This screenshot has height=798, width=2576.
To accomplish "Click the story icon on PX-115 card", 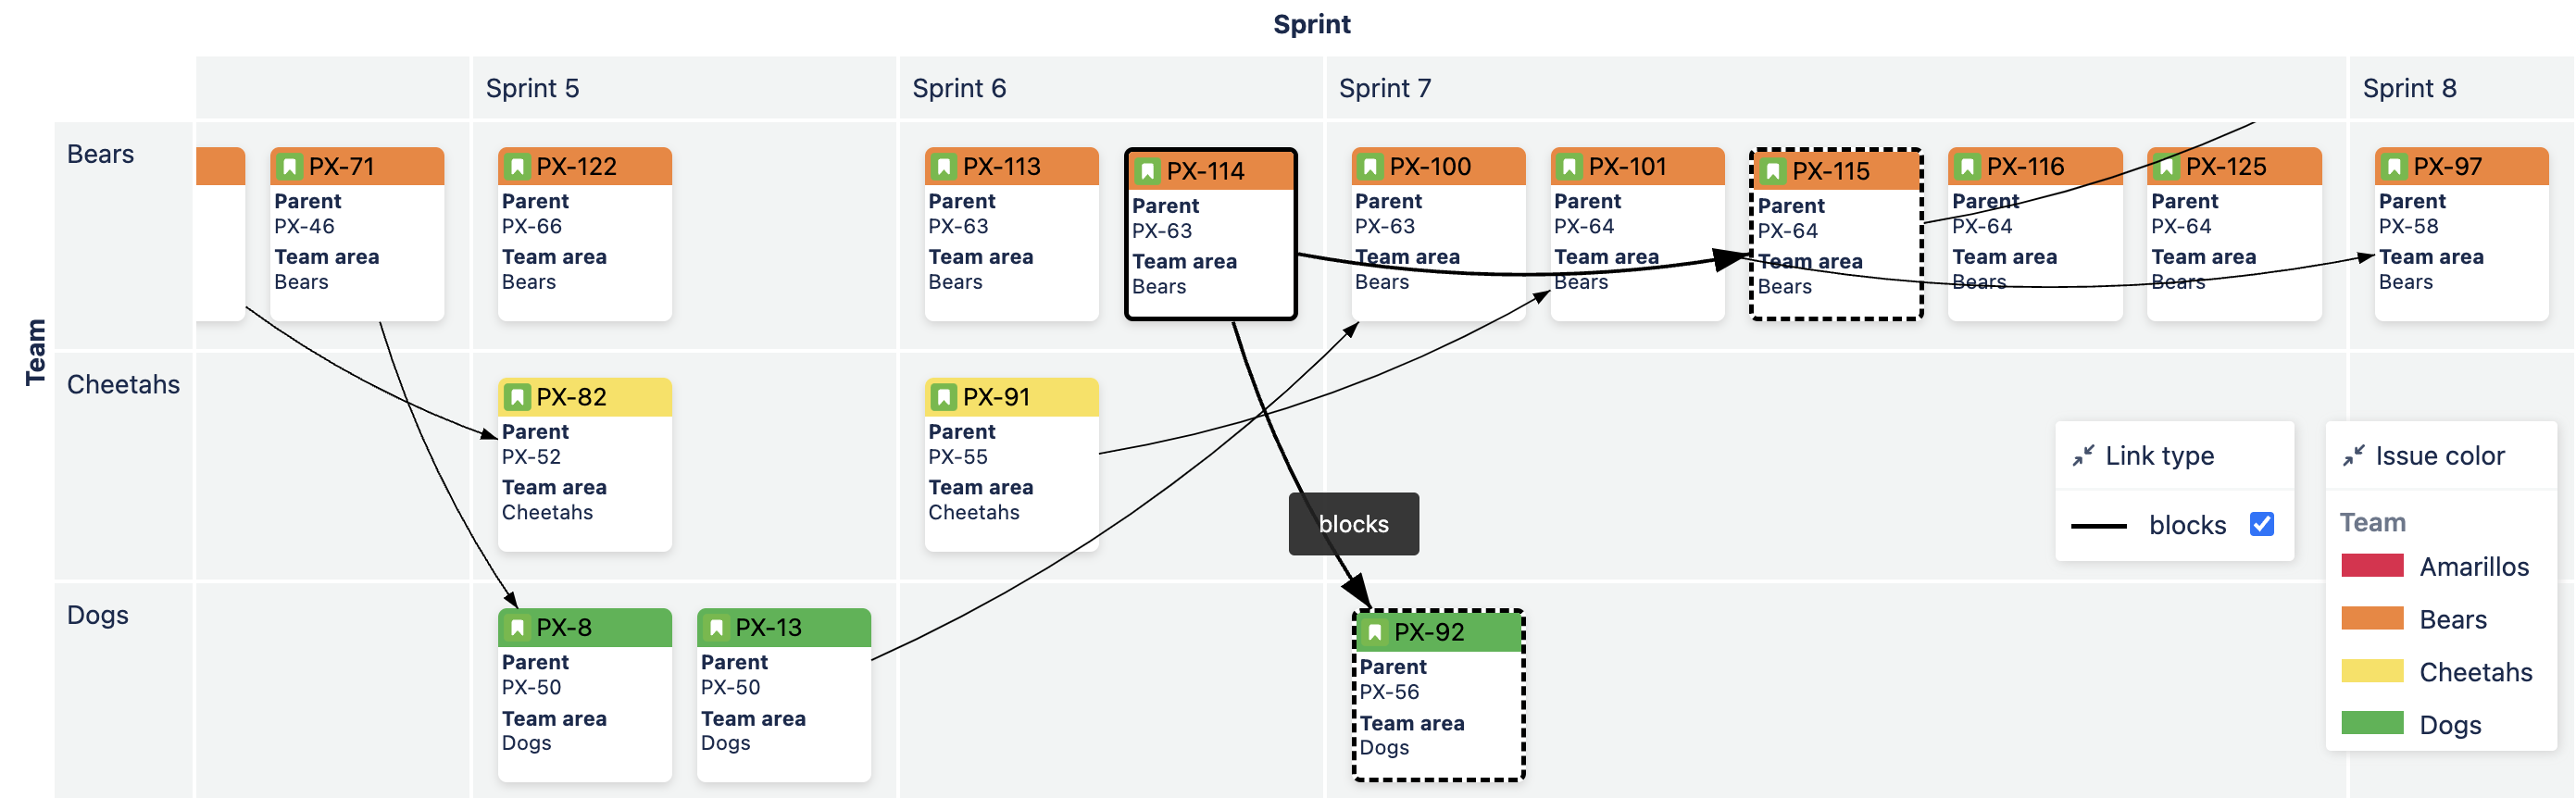I will click(x=1773, y=171).
